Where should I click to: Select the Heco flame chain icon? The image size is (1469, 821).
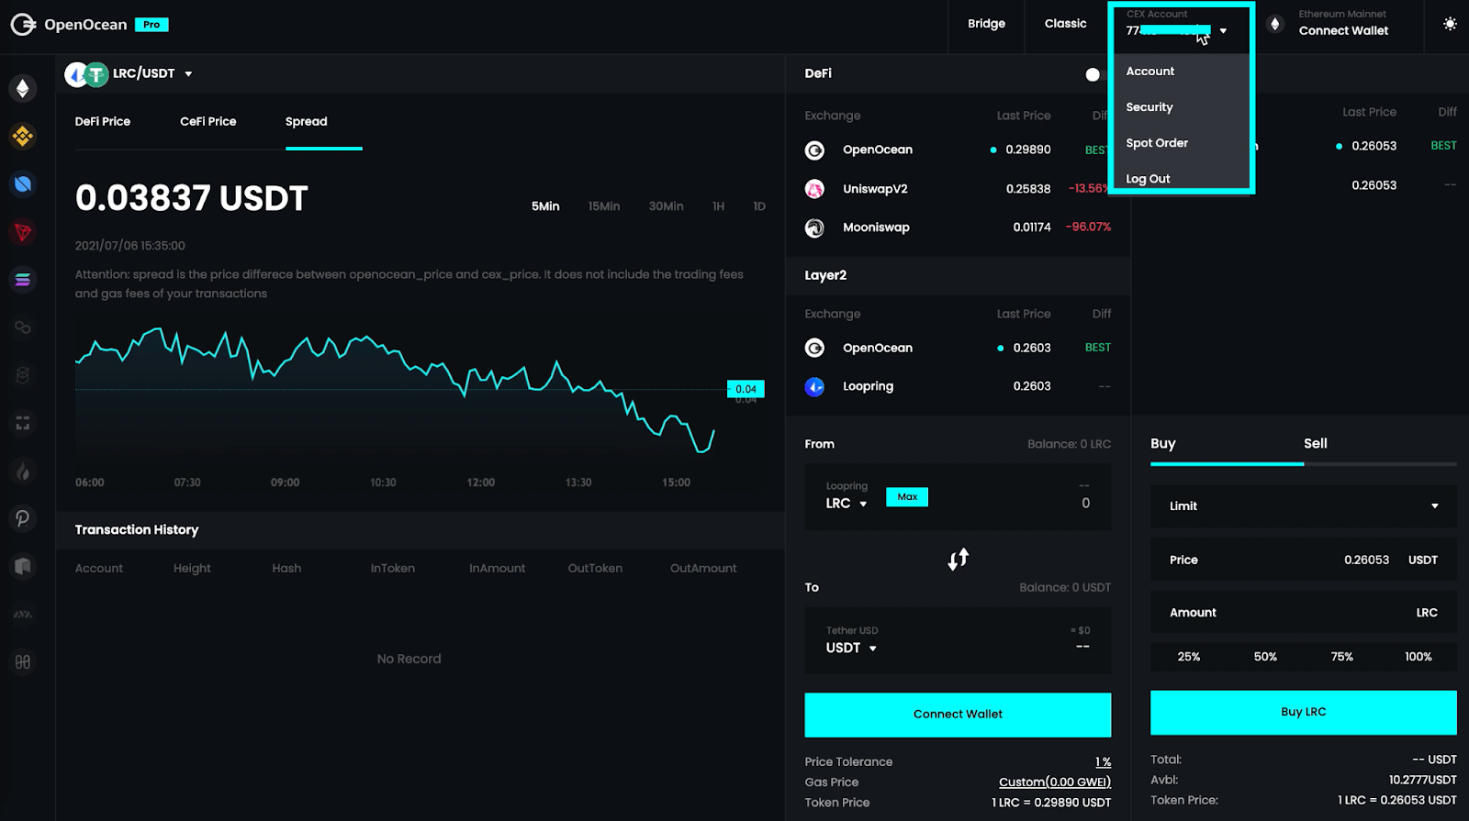coord(23,472)
